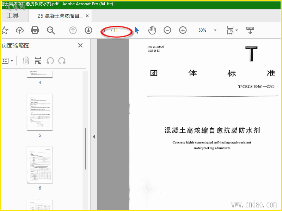Image resolution: width=282 pixels, height=211 pixels.
Task: Click the CCS Q 12 text
Action: pos(154,51)
